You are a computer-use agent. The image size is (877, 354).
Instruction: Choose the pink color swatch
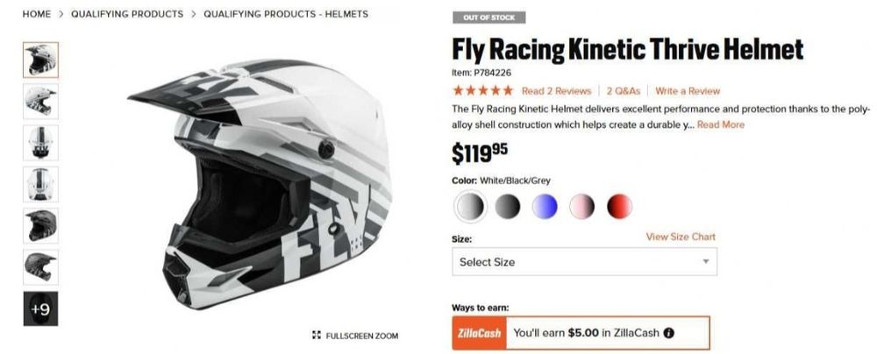tap(581, 207)
